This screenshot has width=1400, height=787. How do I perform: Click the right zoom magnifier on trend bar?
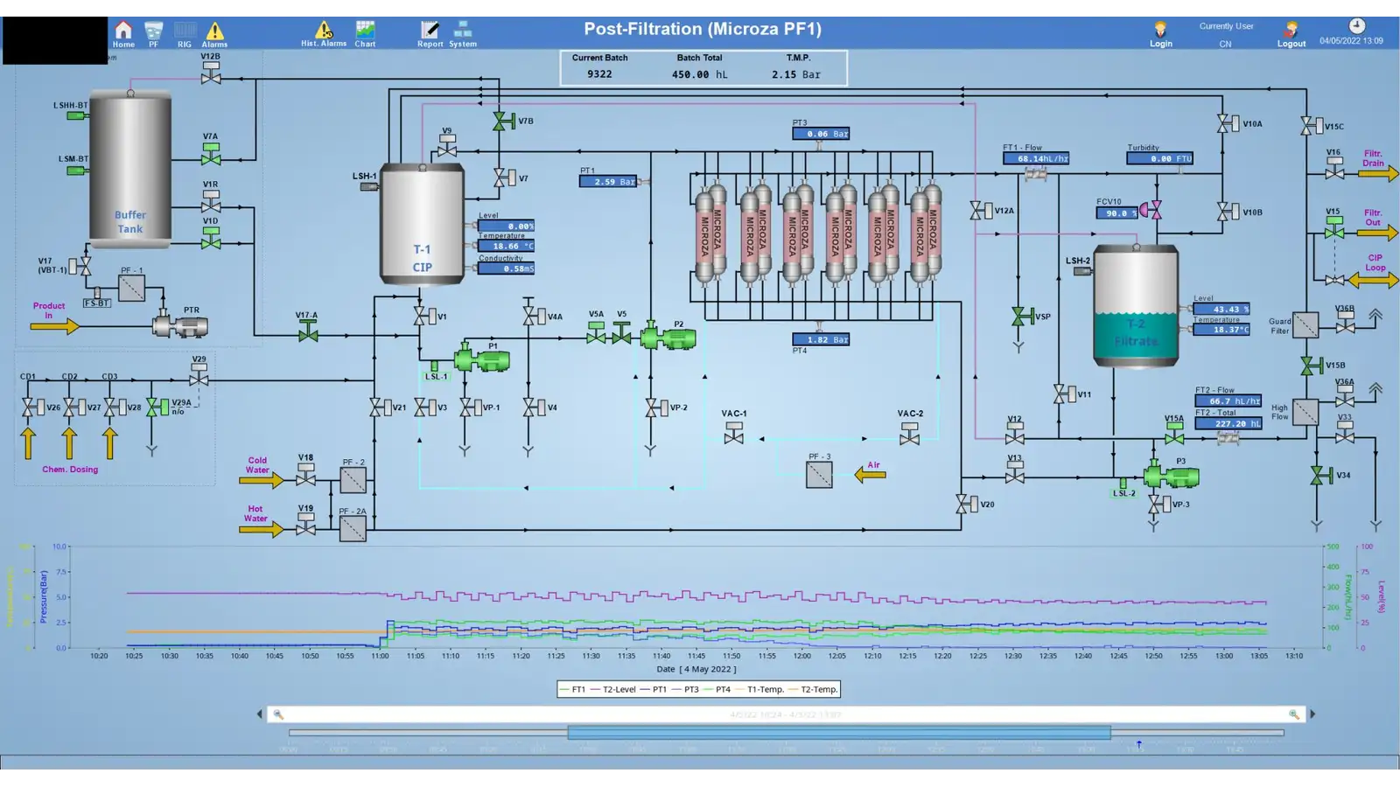pyautogui.click(x=1293, y=714)
